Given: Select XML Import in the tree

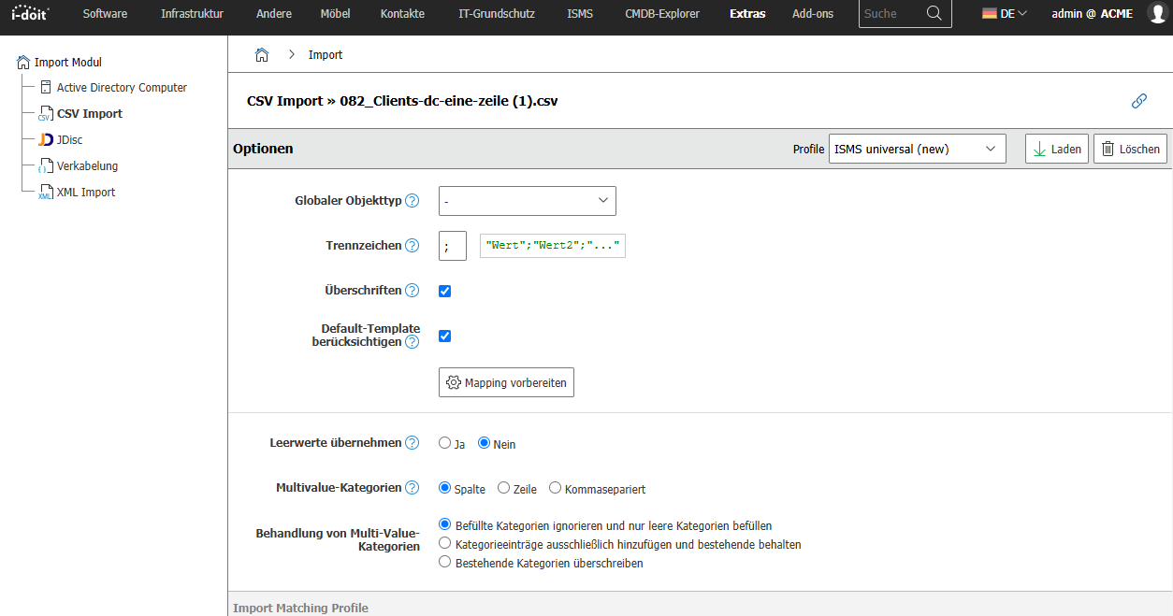Looking at the screenshot, I should (86, 193).
